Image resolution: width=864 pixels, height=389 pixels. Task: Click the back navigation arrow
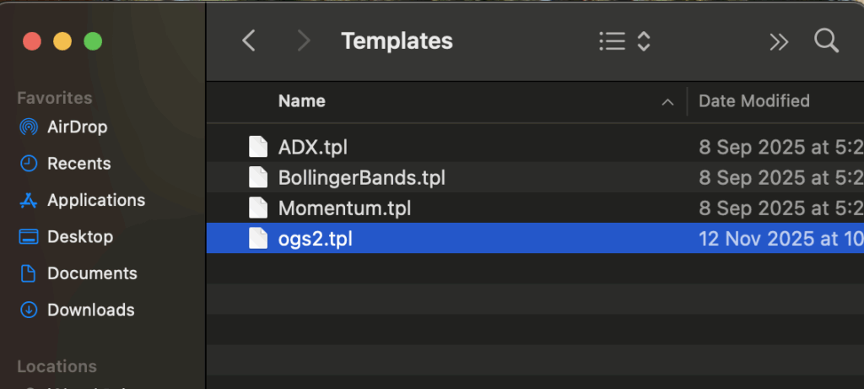(248, 41)
